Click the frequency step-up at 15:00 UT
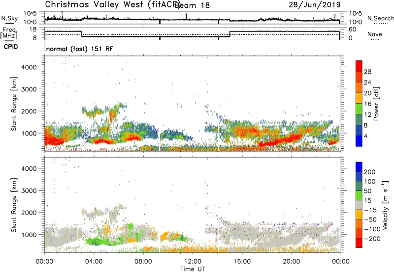 coord(230,34)
